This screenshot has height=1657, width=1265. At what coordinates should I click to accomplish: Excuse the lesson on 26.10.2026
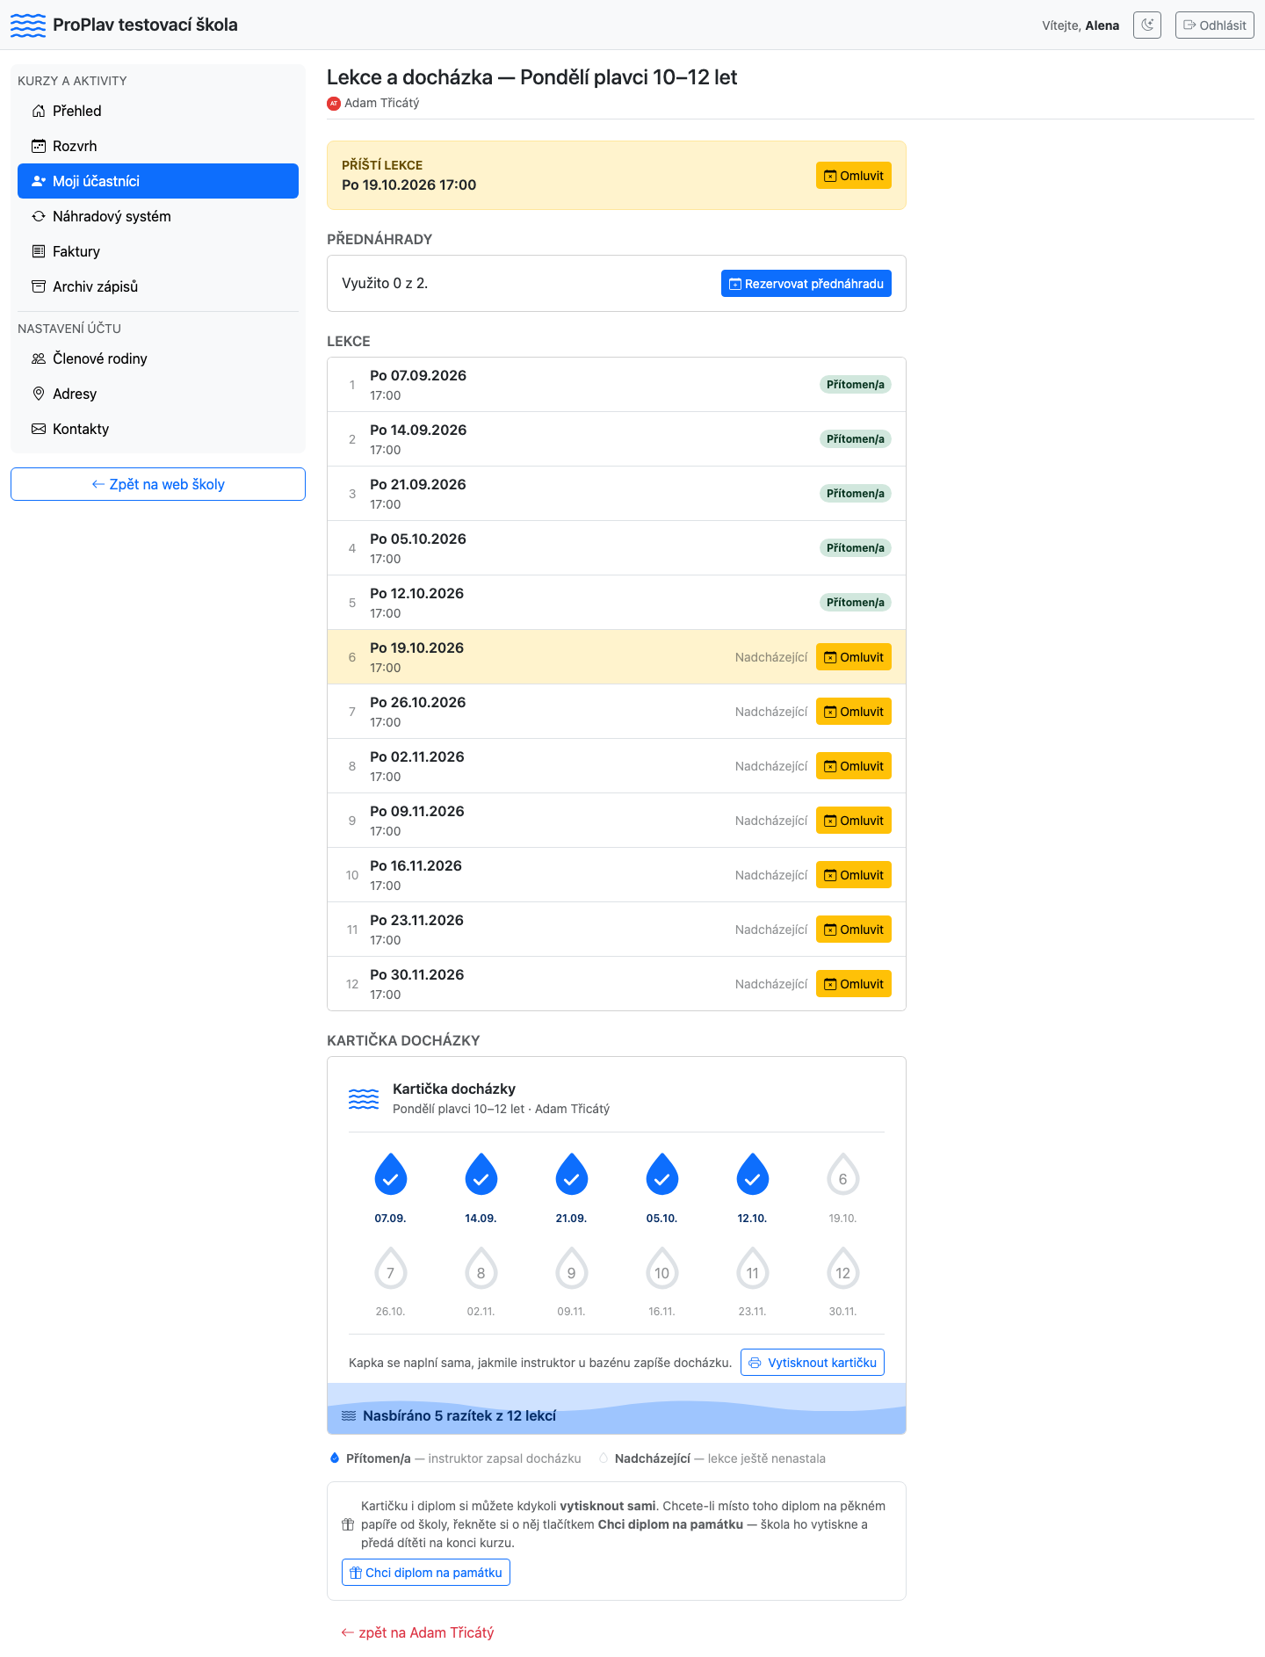click(x=854, y=712)
